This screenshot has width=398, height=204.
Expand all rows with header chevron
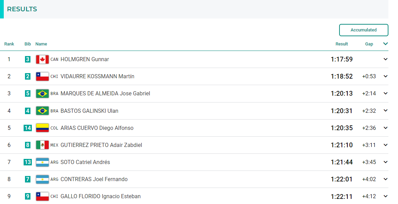(385, 44)
